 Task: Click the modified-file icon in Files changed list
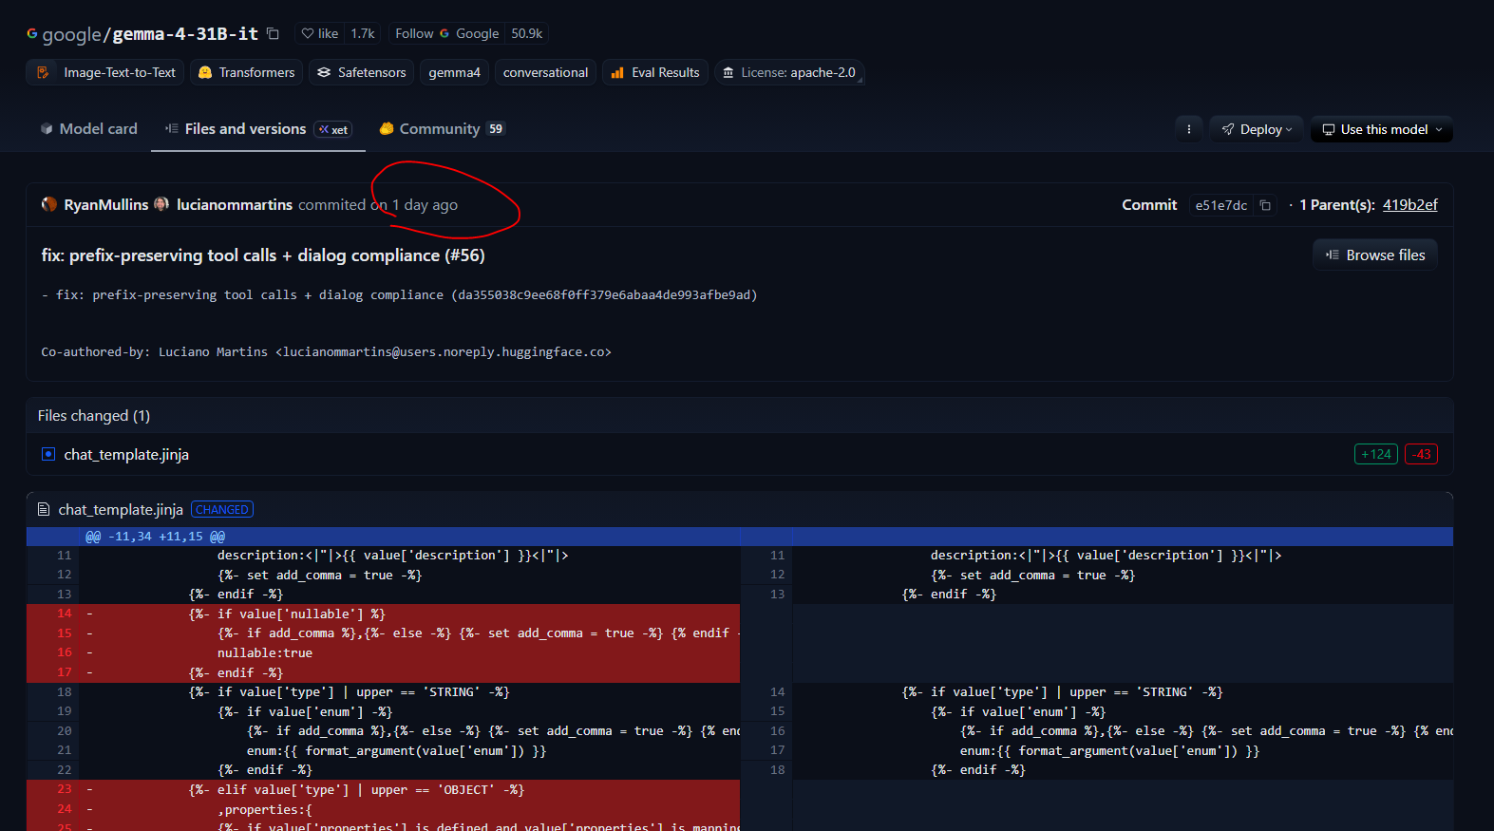[48, 455]
